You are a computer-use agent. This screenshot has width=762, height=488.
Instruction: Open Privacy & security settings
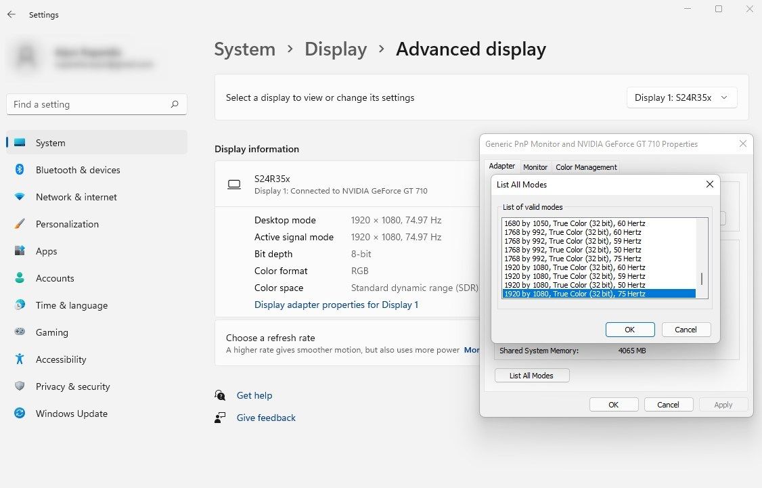click(97, 386)
